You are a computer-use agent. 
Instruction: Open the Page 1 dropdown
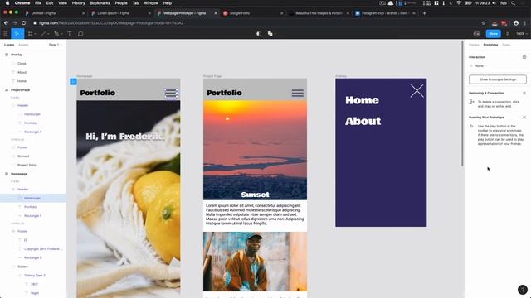point(56,45)
